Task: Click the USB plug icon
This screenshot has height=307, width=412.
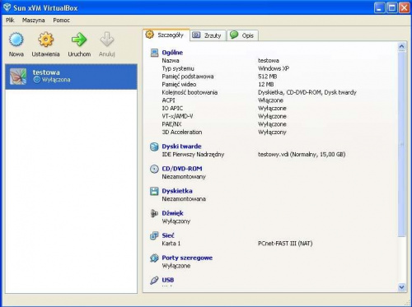Action: tap(154, 280)
